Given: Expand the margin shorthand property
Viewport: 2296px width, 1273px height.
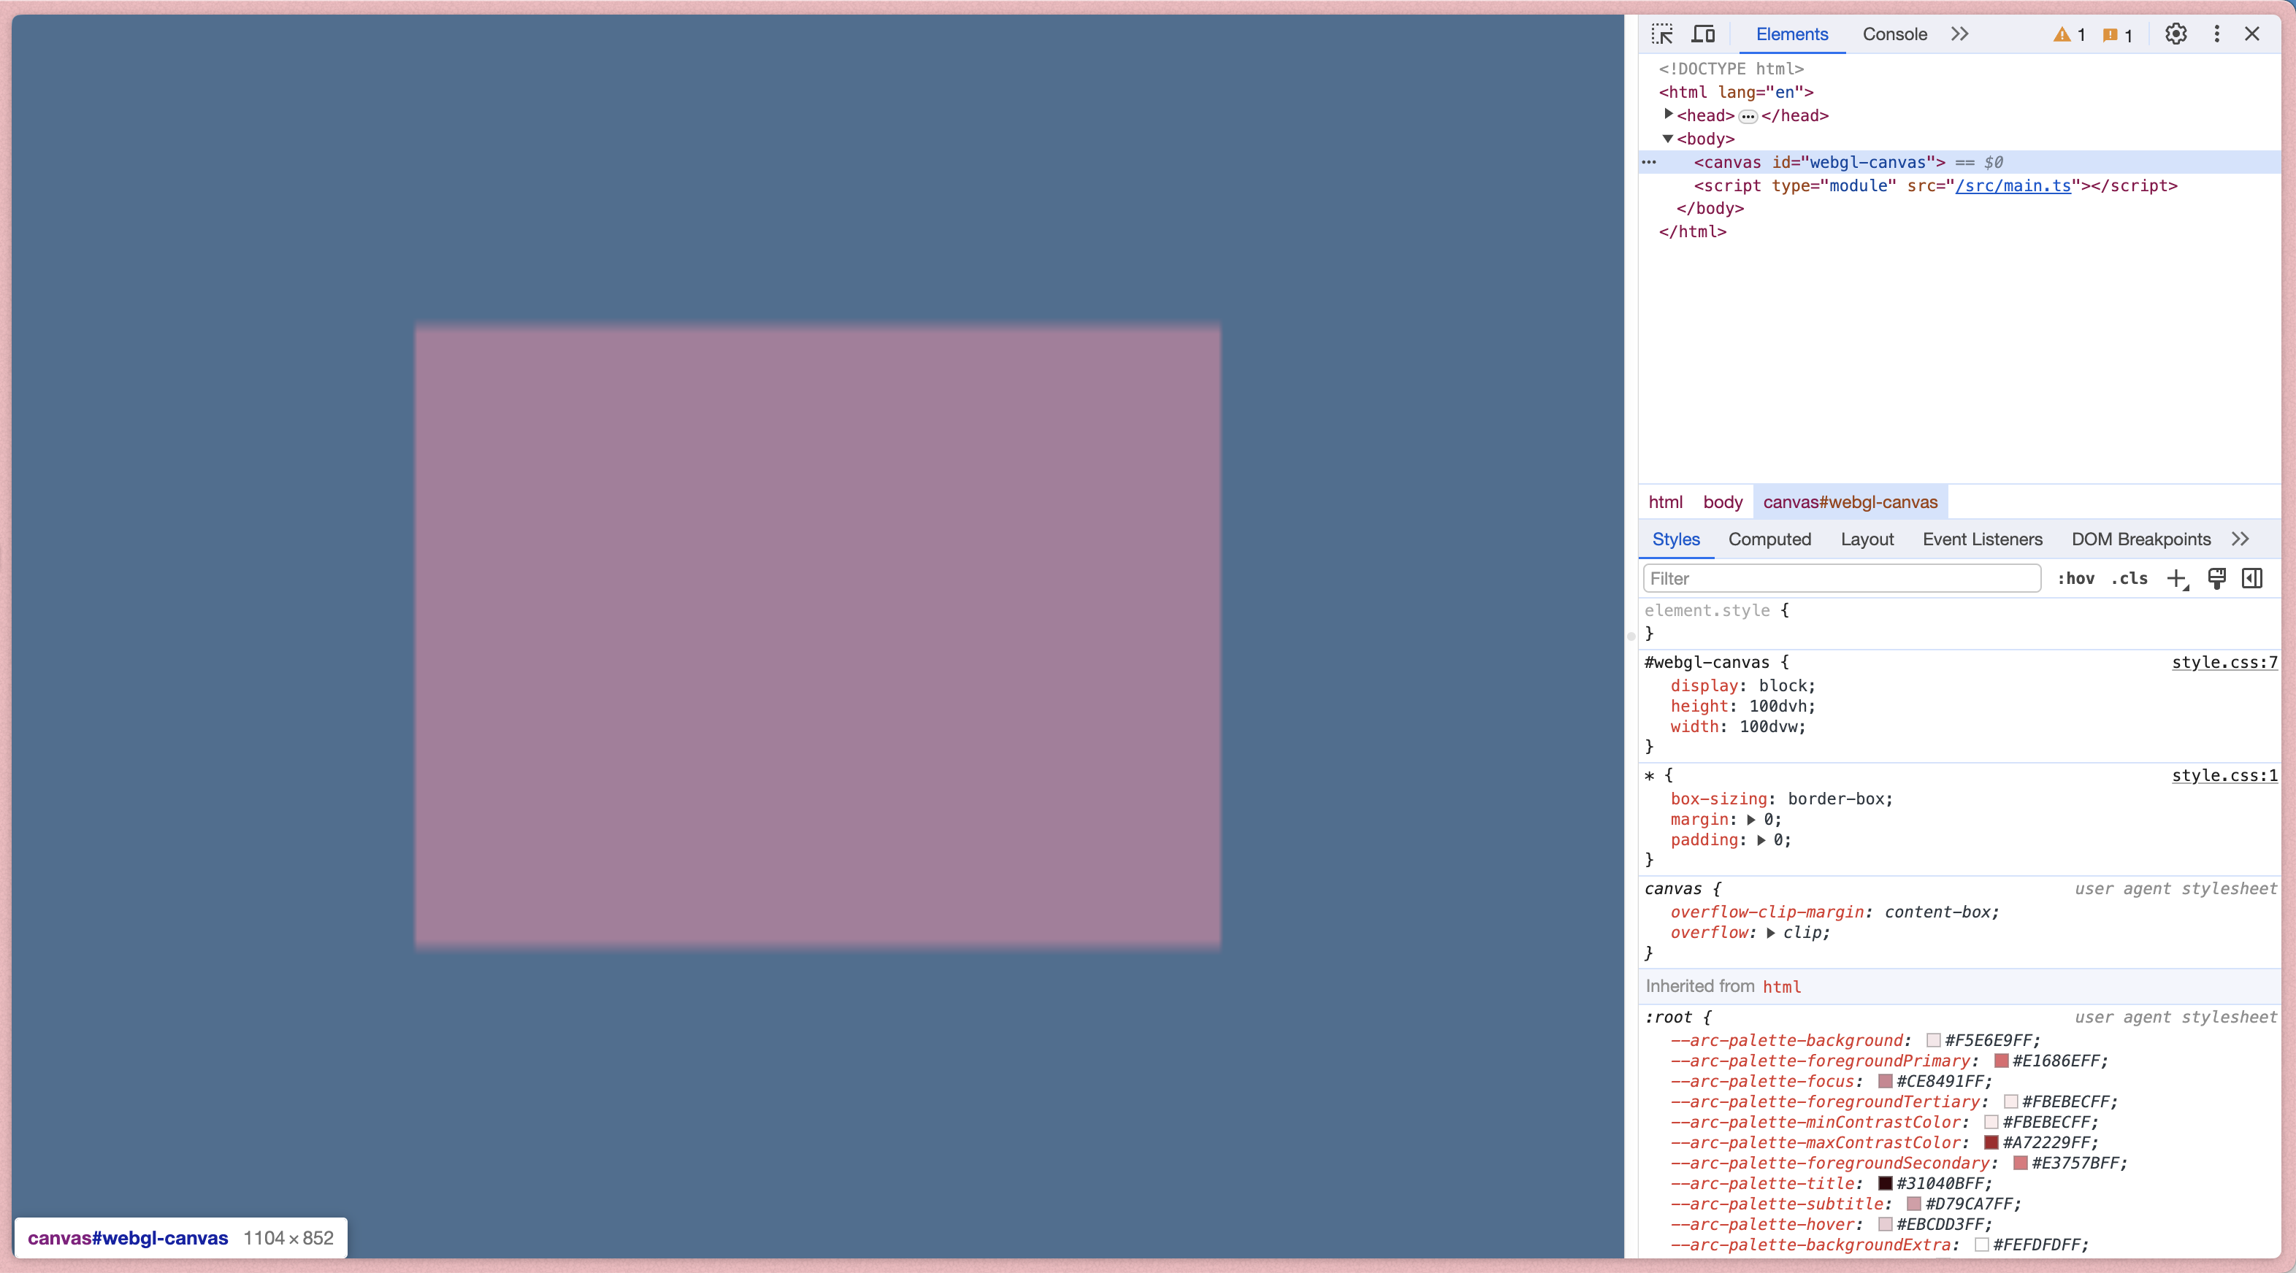Looking at the screenshot, I should pyautogui.click(x=1750, y=820).
